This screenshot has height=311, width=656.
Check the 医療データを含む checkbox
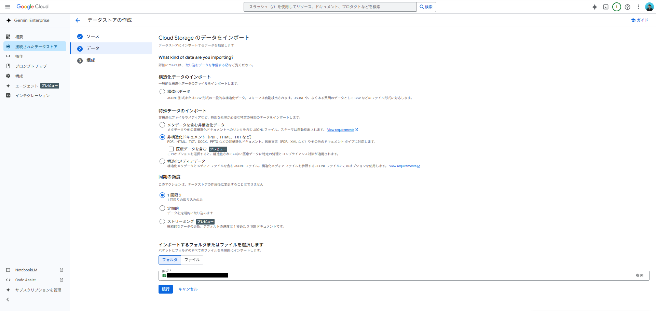coord(171,149)
